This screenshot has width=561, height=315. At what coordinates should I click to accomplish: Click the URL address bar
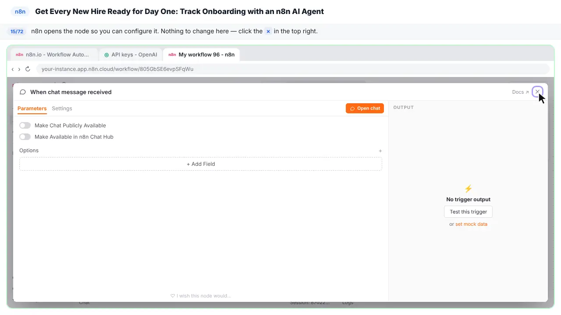[293, 69]
